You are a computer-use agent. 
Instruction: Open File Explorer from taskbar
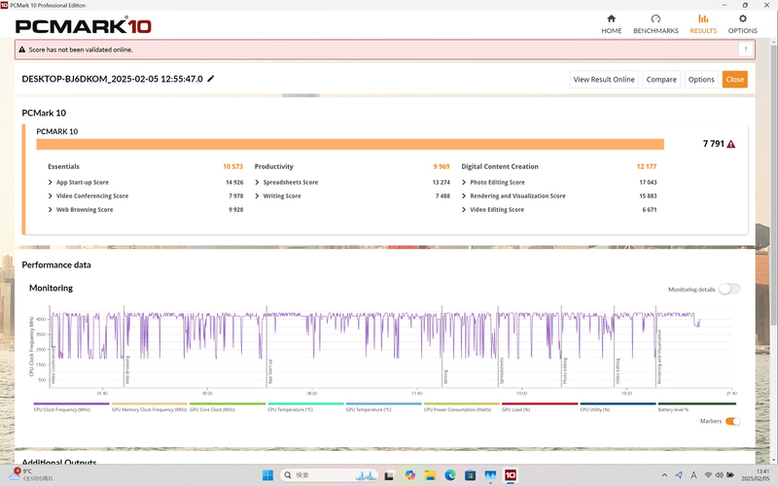tap(430, 475)
